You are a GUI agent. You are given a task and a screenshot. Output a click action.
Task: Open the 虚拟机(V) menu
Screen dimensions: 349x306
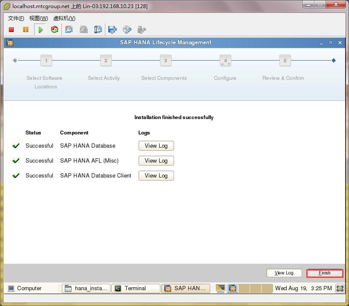click(64, 18)
